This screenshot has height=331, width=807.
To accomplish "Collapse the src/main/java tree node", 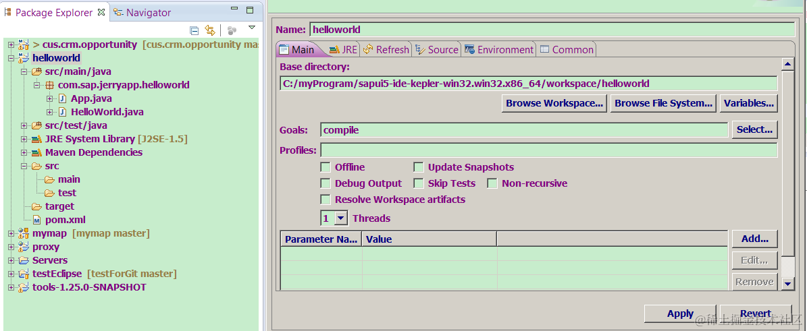I will [x=24, y=71].
